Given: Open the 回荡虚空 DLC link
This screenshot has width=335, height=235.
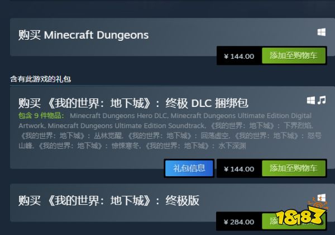Looking at the screenshot, I should point(179,136).
